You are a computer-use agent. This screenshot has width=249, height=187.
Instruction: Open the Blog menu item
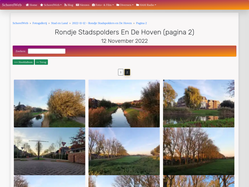pyautogui.click(x=68, y=5)
